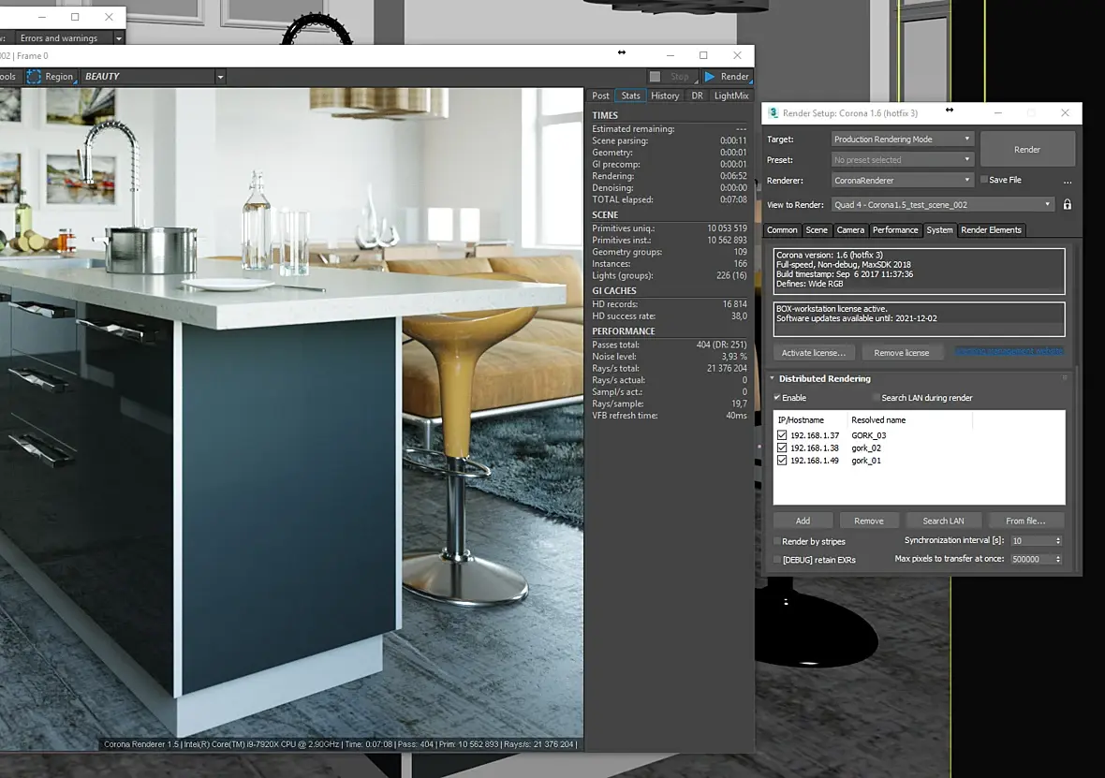Open the Scene tab in Render Setup
The height and width of the screenshot is (778, 1105).
(x=816, y=229)
